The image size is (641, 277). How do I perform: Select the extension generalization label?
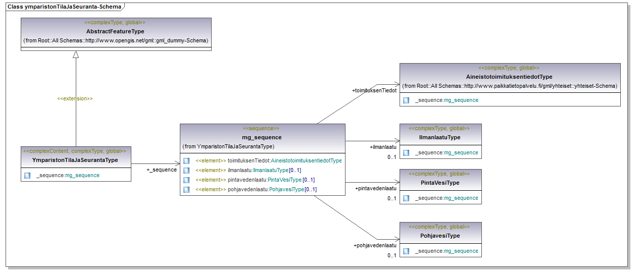click(x=75, y=99)
